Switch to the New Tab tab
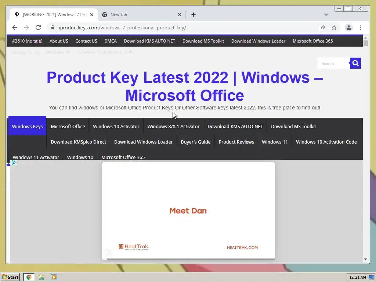 pyautogui.click(x=141, y=15)
